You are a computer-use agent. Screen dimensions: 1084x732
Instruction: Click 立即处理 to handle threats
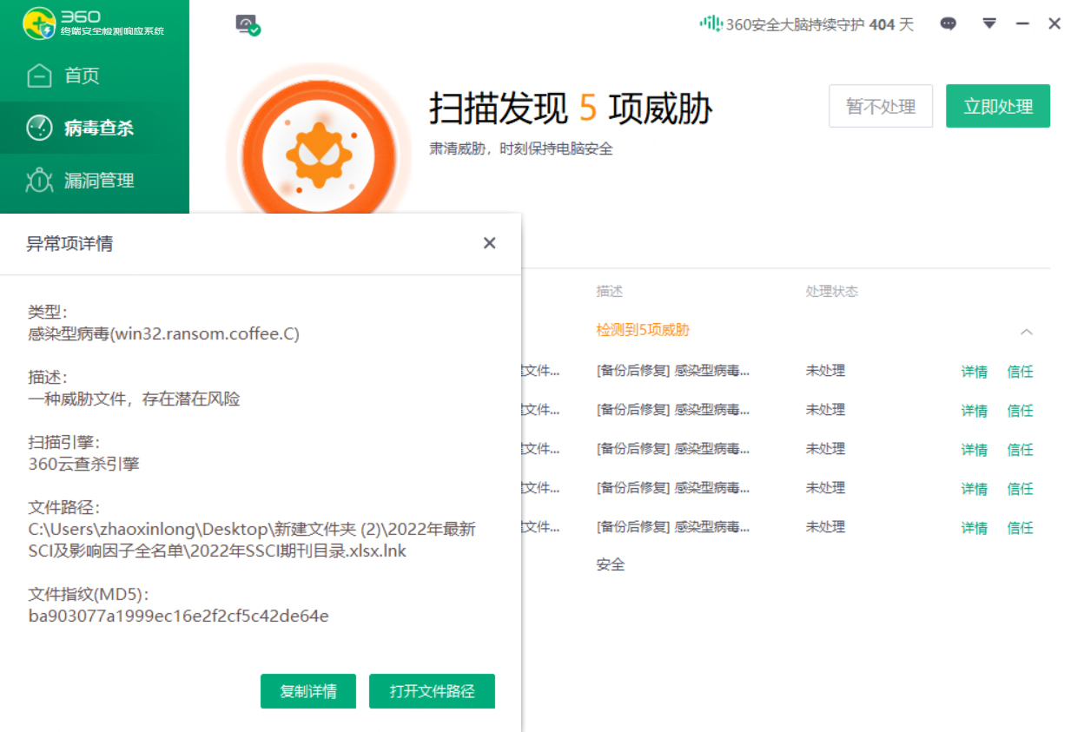click(x=998, y=107)
